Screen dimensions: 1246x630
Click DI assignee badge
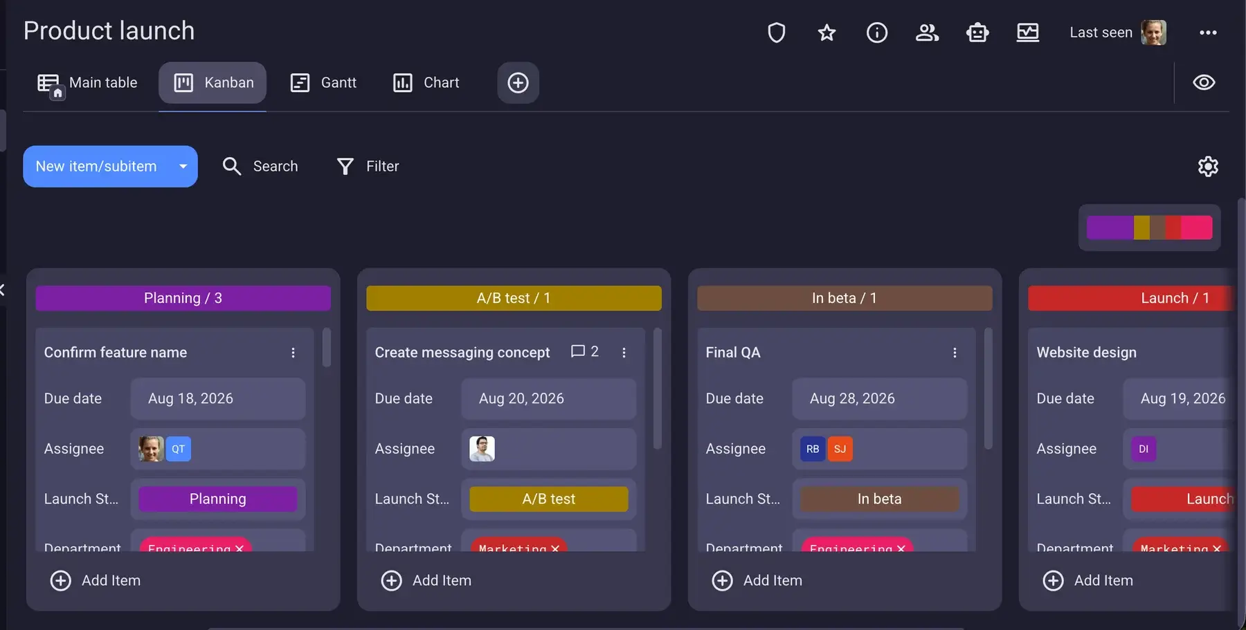(x=1144, y=450)
